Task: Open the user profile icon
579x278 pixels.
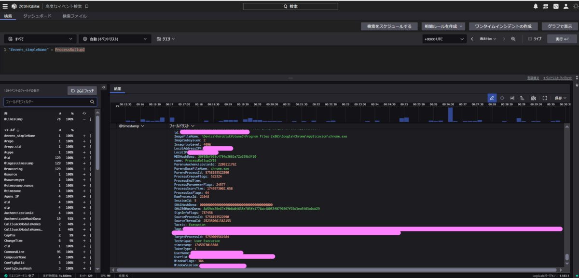Action: (565, 6)
